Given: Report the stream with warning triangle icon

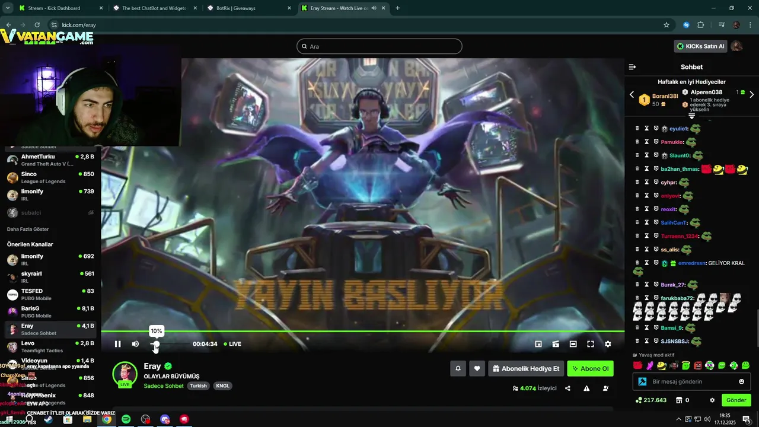Looking at the screenshot, I should click(x=586, y=388).
